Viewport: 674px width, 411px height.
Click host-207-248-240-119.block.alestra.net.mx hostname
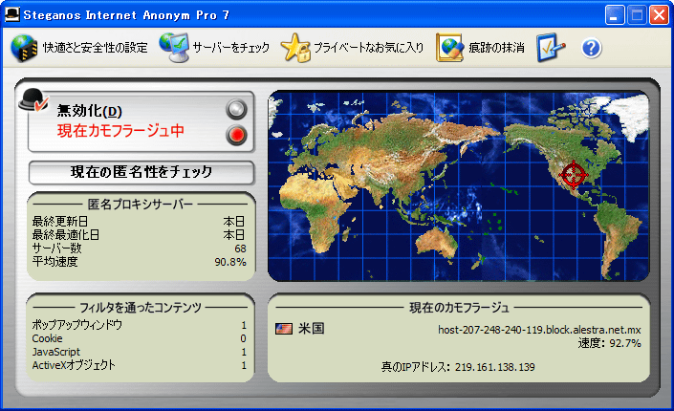pyautogui.click(x=539, y=330)
